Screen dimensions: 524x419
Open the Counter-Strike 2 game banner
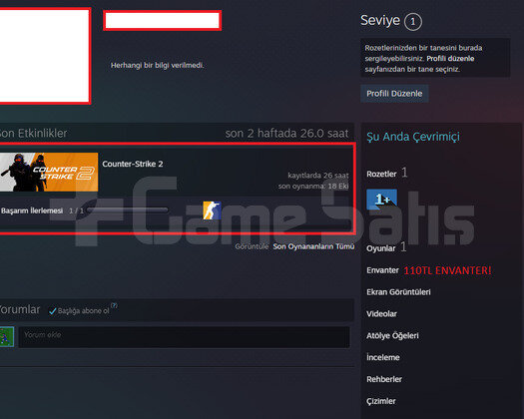pos(49,172)
